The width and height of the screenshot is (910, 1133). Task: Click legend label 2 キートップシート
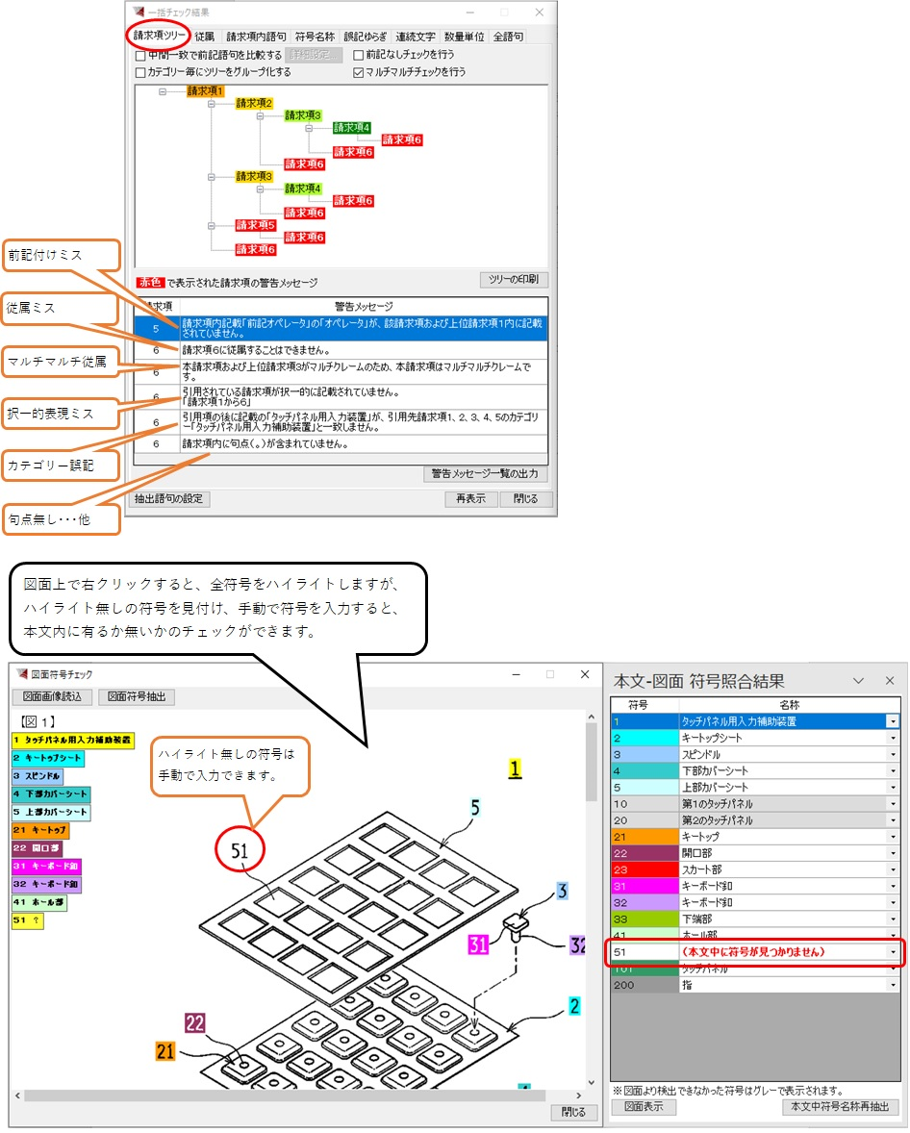(x=48, y=758)
